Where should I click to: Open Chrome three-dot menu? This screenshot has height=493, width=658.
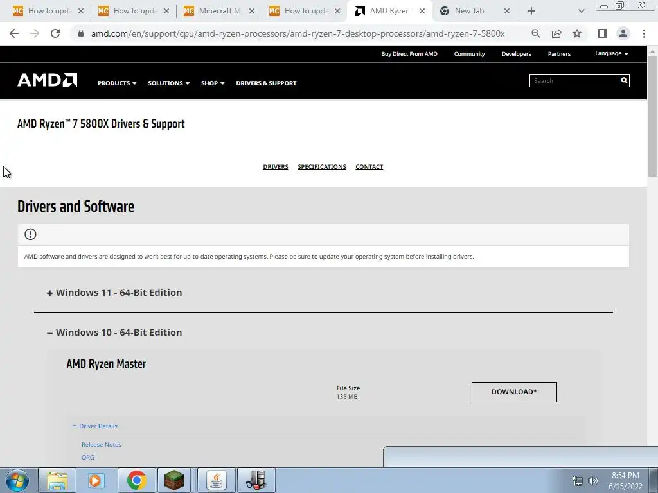click(x=644, y=33)
